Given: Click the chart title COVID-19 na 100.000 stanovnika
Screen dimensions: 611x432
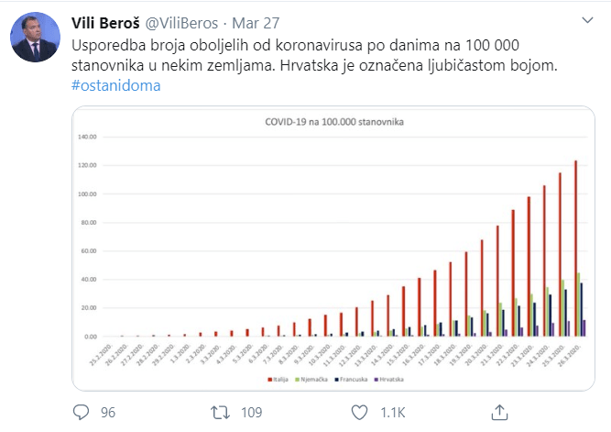Looking at the screenshot, I should 334,122.
